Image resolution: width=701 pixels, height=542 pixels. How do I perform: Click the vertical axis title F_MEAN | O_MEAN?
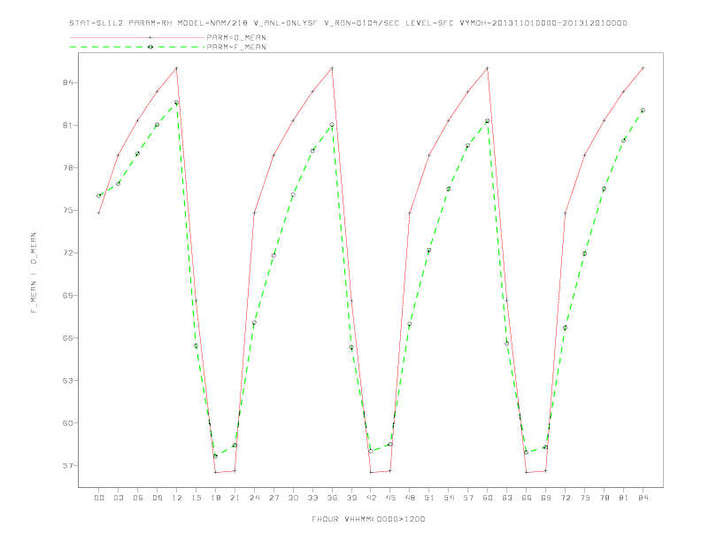click(x=34, y=273)
